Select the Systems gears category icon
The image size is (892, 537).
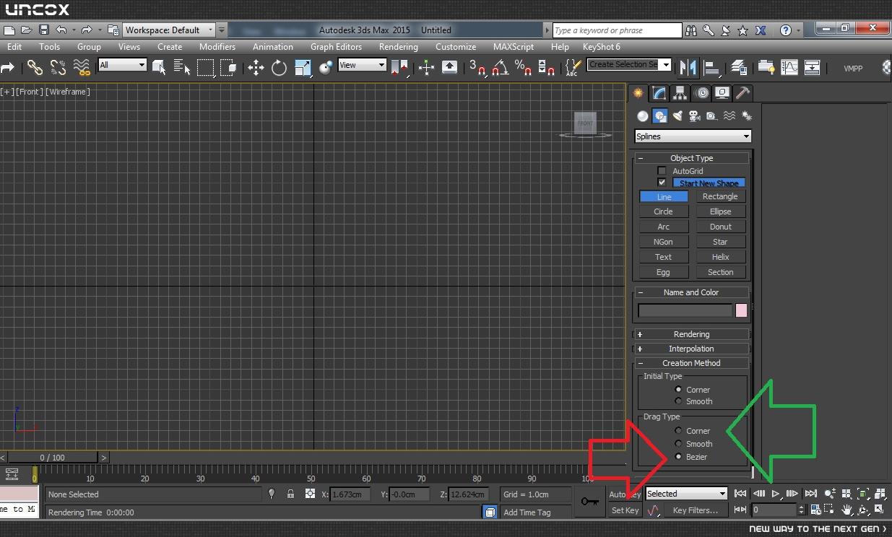click(746, 115)
